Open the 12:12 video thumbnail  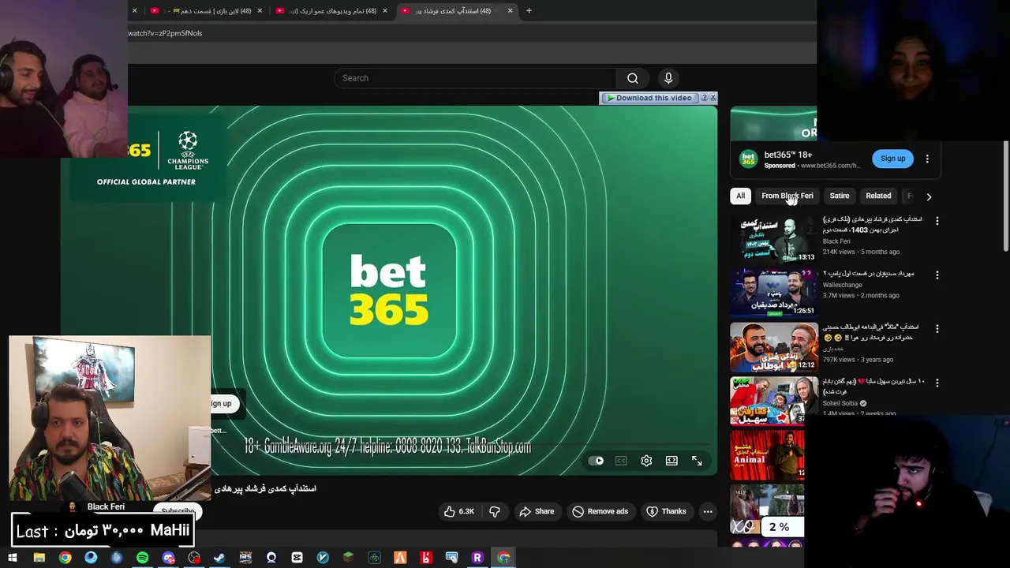click(x=773, y=346)
